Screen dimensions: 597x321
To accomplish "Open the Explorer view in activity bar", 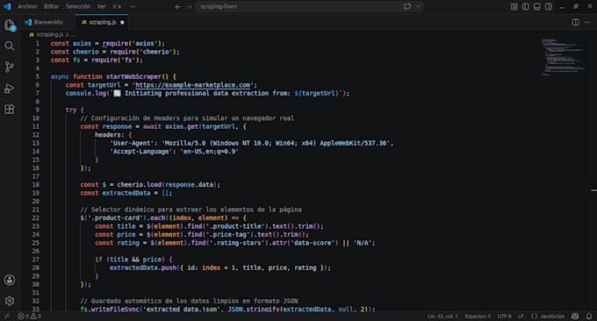I will pyautogui.click(x=10, y=25).
